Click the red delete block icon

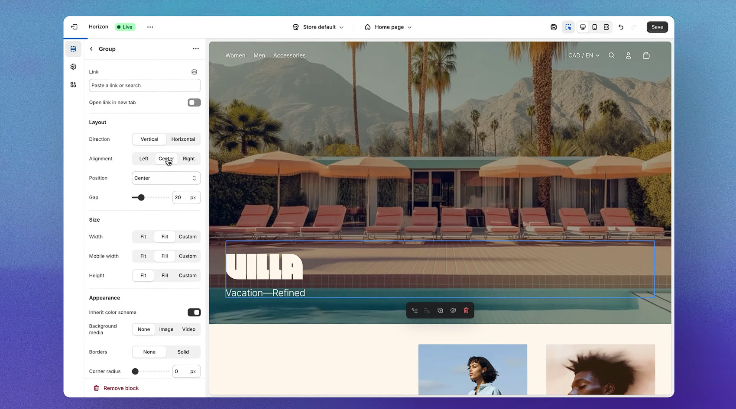(466, 310)
